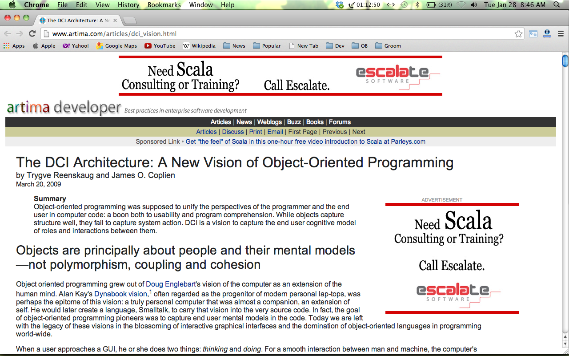
Task: Expand the Dev bookmarks folder
Action: coord(335,46)
